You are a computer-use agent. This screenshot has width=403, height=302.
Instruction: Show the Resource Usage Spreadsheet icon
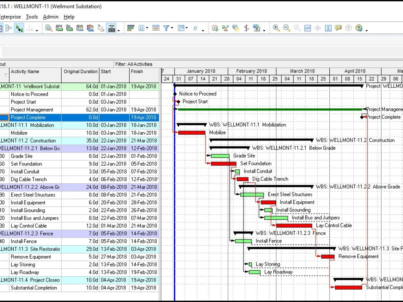pos(80,28)
